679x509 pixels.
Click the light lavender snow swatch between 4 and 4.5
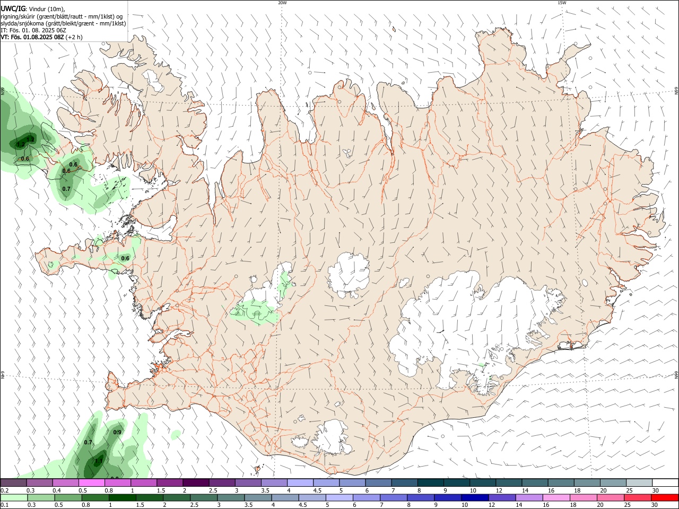(300, 482)
